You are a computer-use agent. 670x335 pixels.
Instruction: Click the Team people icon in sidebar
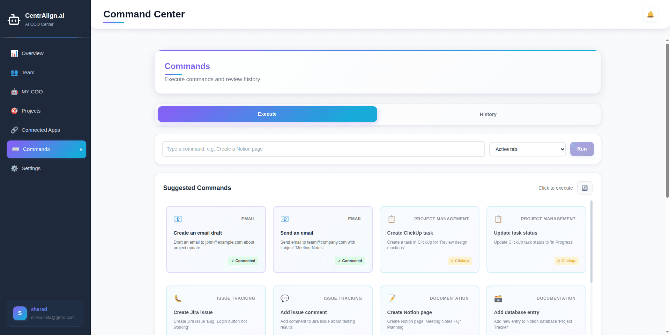point(14,73)
